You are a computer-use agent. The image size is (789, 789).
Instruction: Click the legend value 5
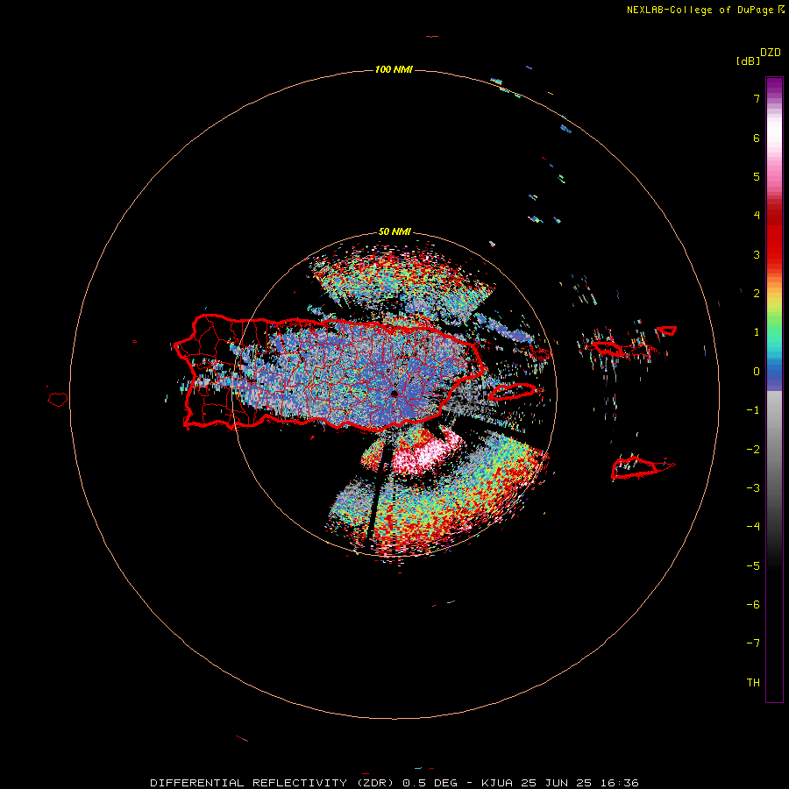tap(757, 176)
